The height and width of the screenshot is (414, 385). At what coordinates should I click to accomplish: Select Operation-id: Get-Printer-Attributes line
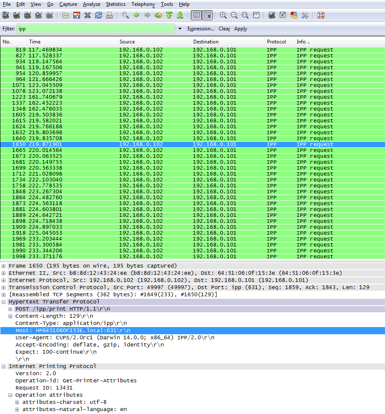point(76,381)
